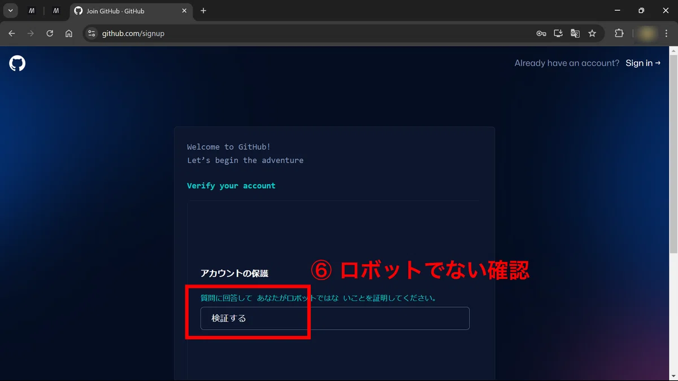678x381 pixels.
Task: Bookmark this page with the star icon
Action: 592,33
